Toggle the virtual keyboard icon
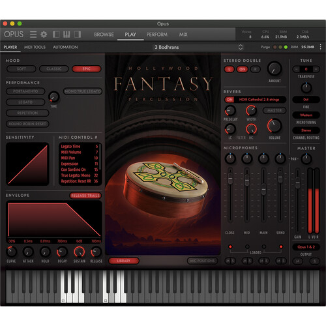This screenshot has width=326, height=326. 67,35
